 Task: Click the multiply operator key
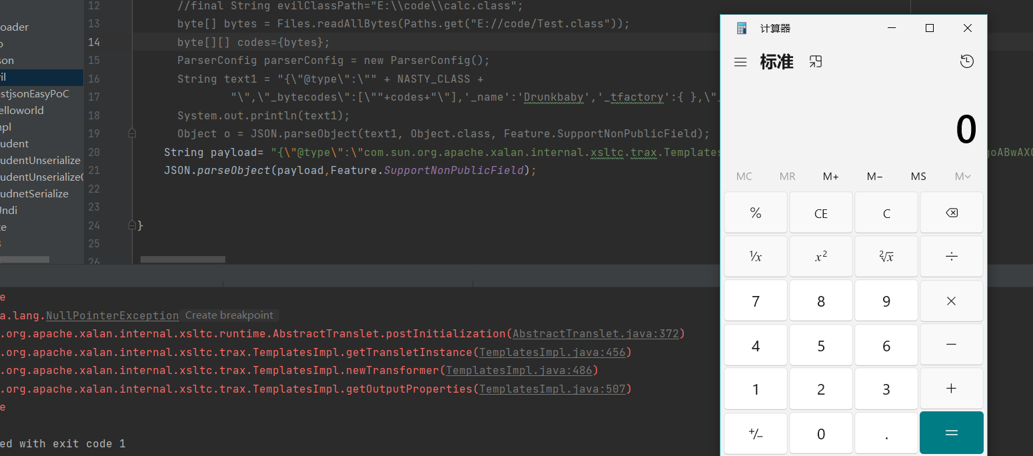coord(952,301)
